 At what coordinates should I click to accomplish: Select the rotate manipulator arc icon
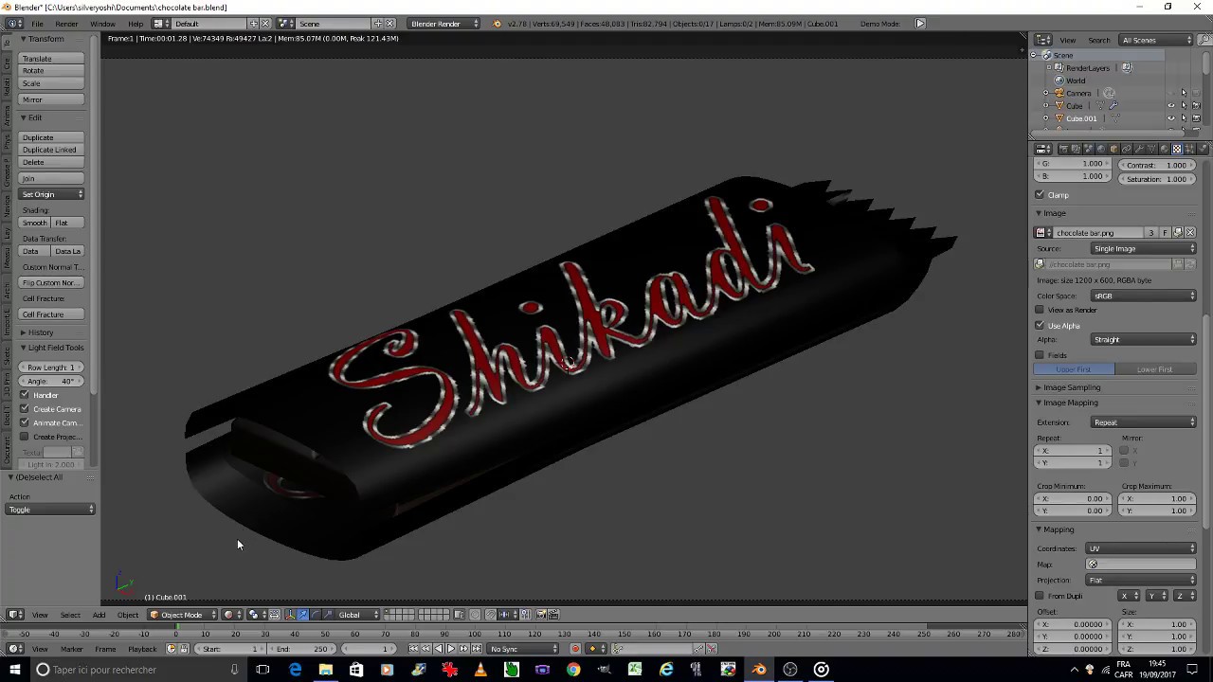(x=316, y=614)
